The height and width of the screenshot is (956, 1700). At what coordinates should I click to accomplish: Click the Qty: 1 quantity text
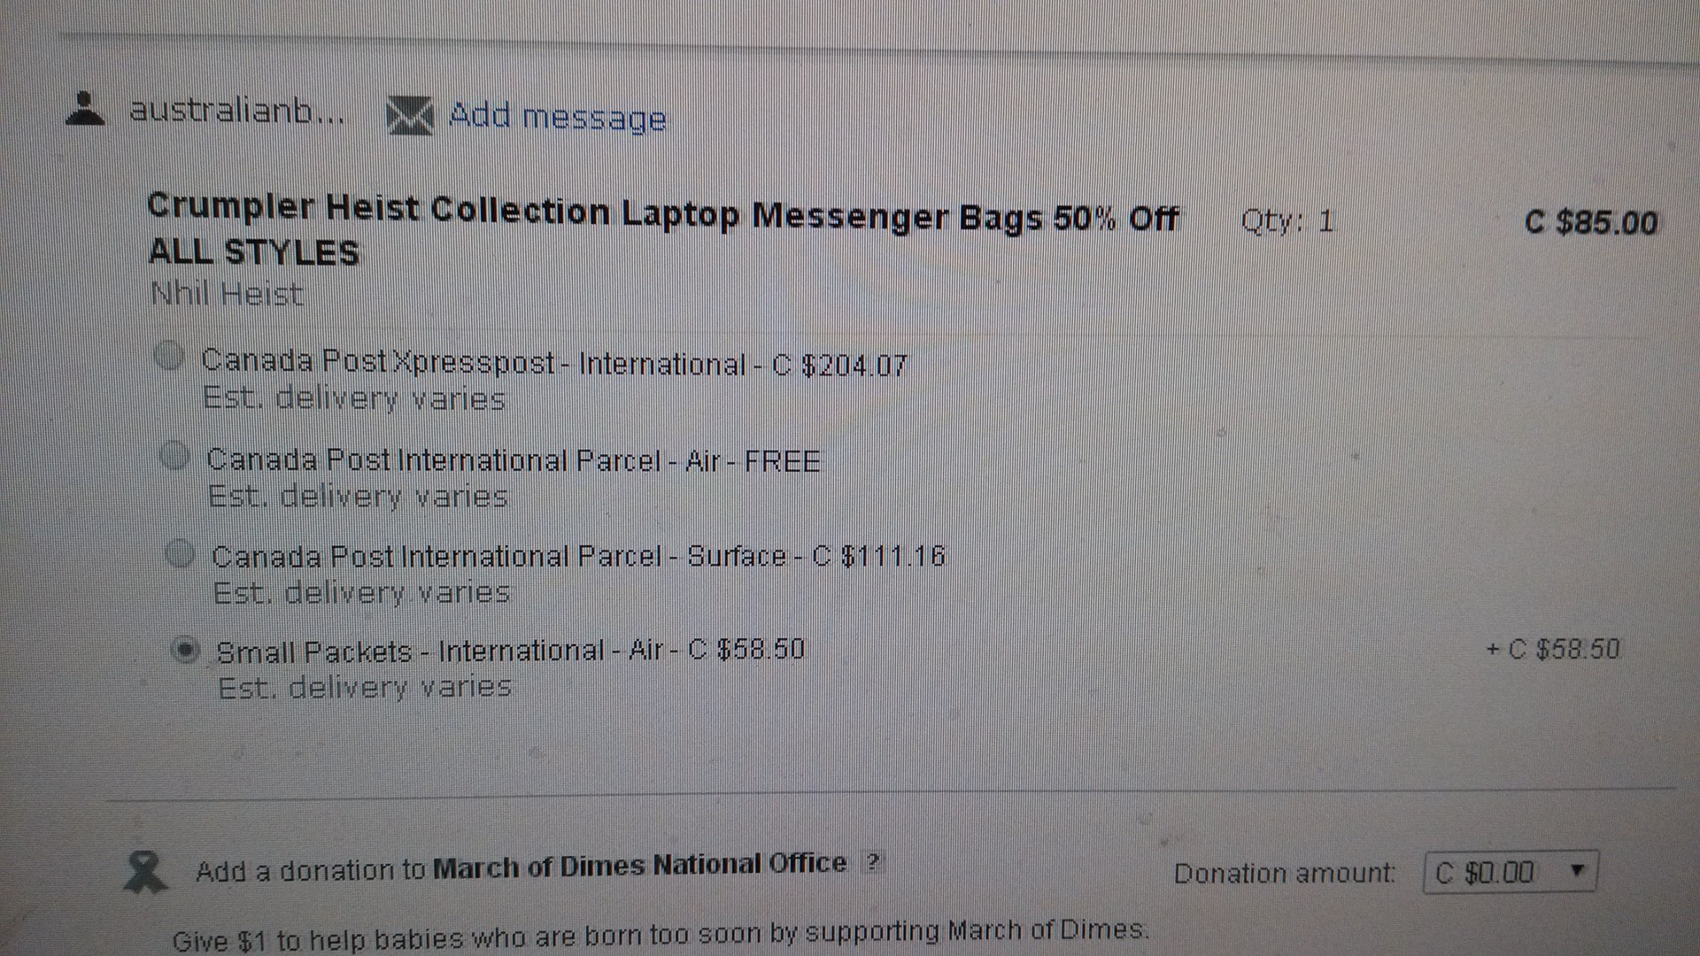(1287, 220)
